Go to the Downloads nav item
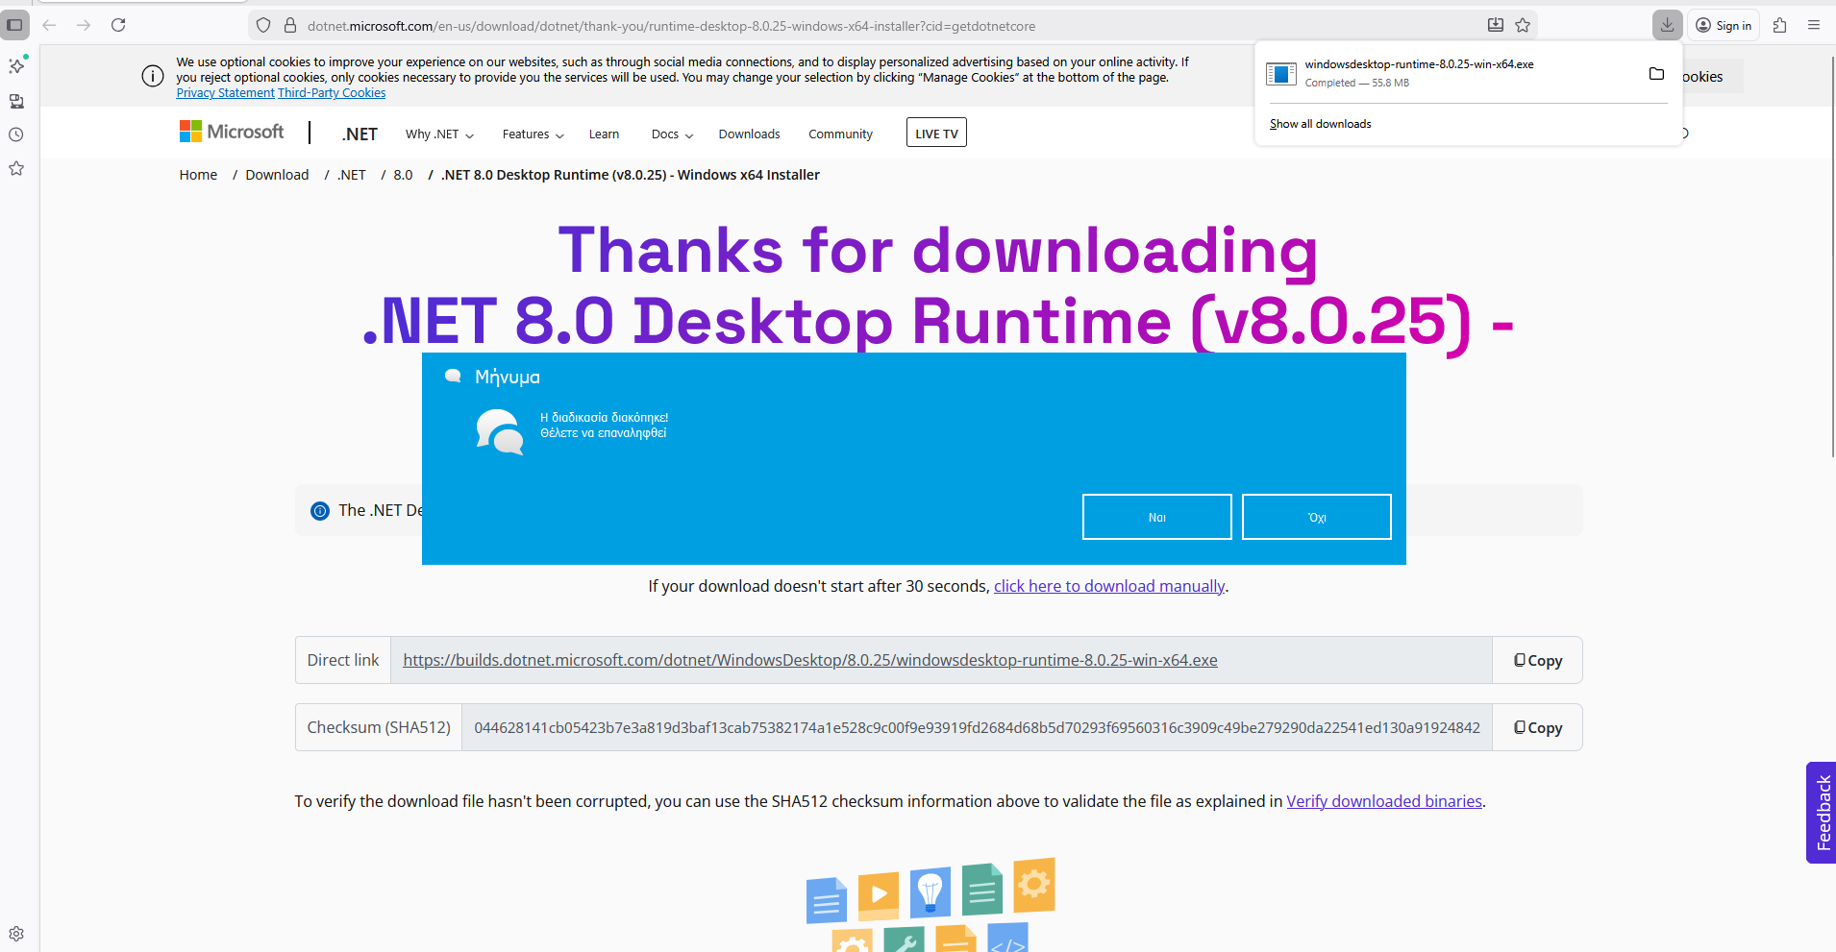The height and width of the screenshot is (952, 1836). pos(749,134)
